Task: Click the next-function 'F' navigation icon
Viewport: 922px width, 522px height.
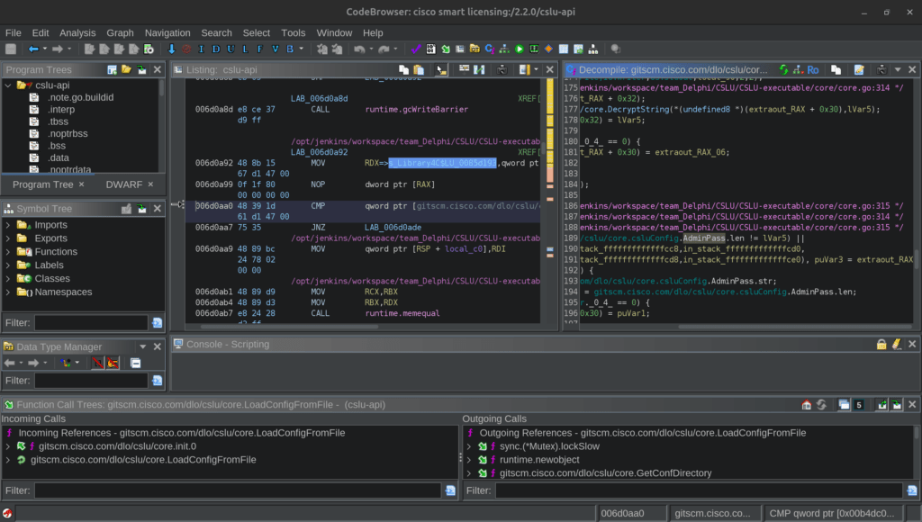Action: [260, 49]
